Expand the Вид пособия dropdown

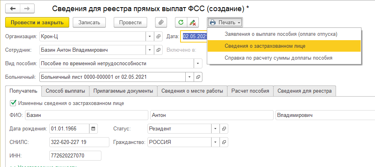(198, 63)
